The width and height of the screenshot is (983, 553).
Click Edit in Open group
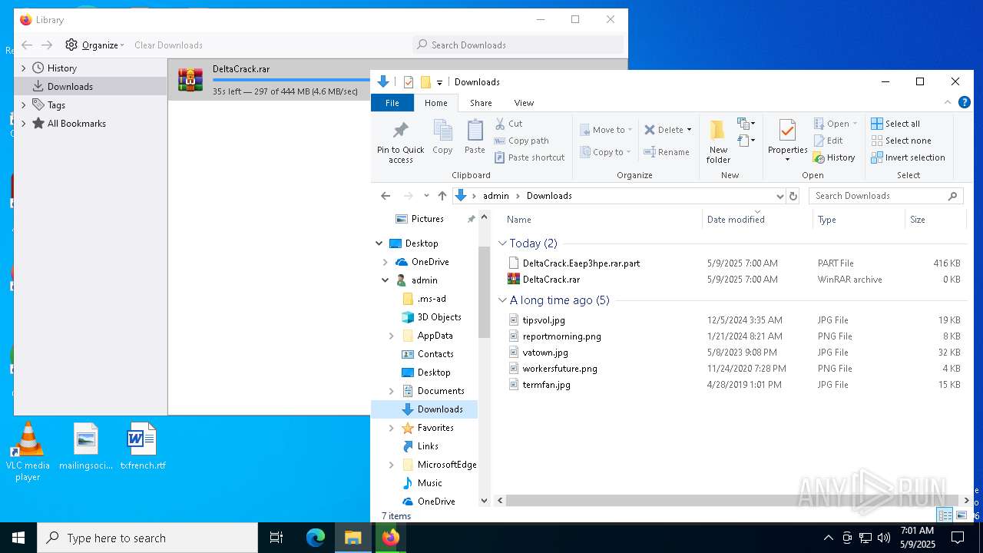tap(828, 141)
